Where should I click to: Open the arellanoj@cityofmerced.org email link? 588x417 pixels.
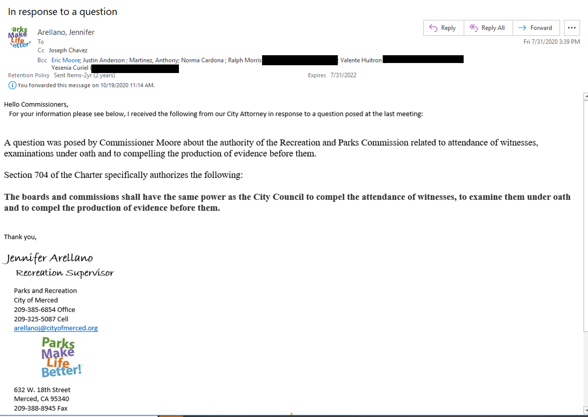pyautogui.click(x=56, y=328)
